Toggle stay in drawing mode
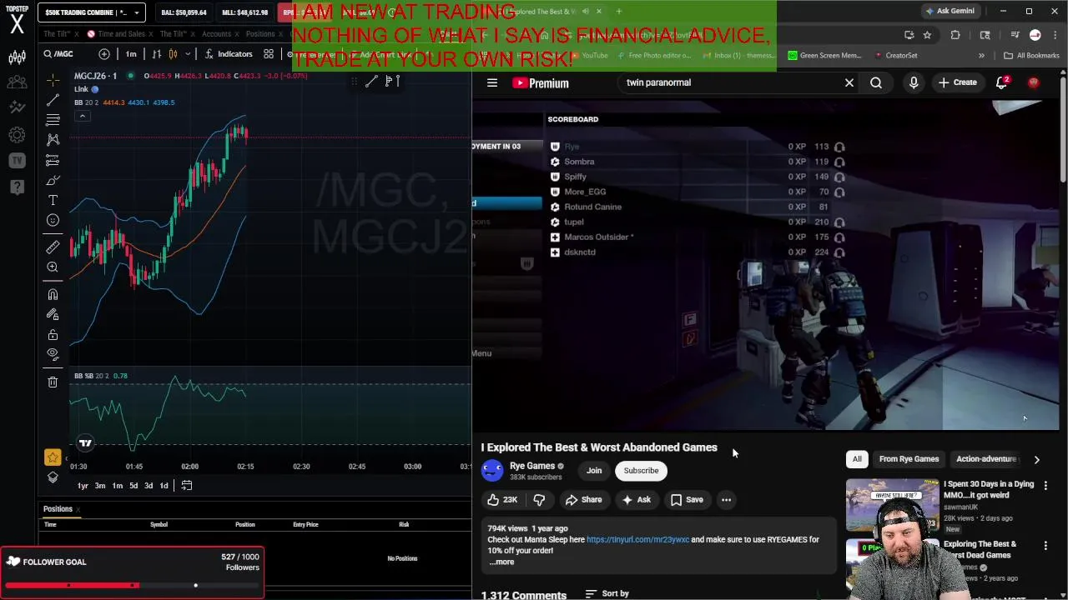 click(x=53, y=314)
